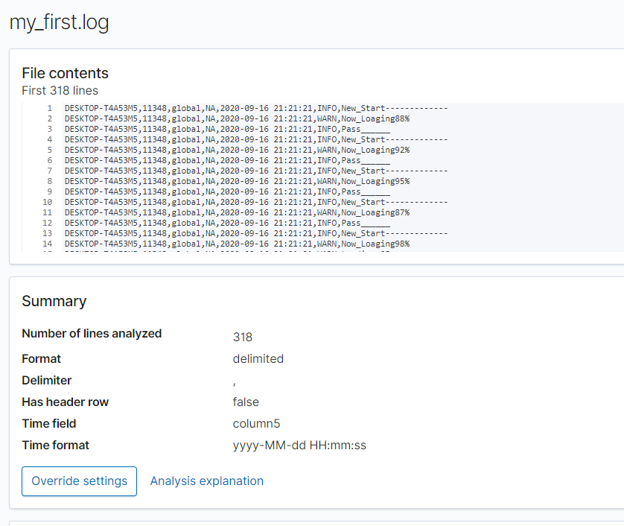Click the 'column5' time field value
The width and height of the screenshot is (624, 526).
tap(256, 424)
